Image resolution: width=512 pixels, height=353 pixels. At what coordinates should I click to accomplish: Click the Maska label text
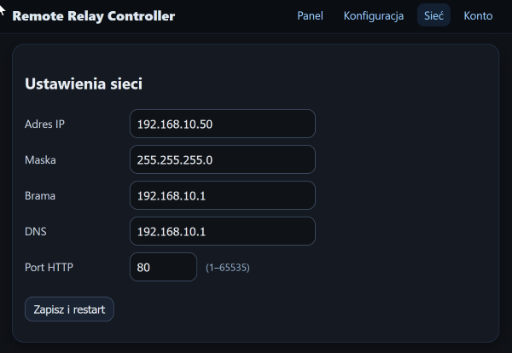pos(40,159)
